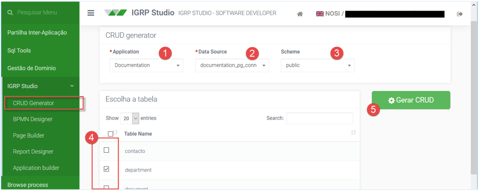Uncheck the department table checkbox

[106, 169]
